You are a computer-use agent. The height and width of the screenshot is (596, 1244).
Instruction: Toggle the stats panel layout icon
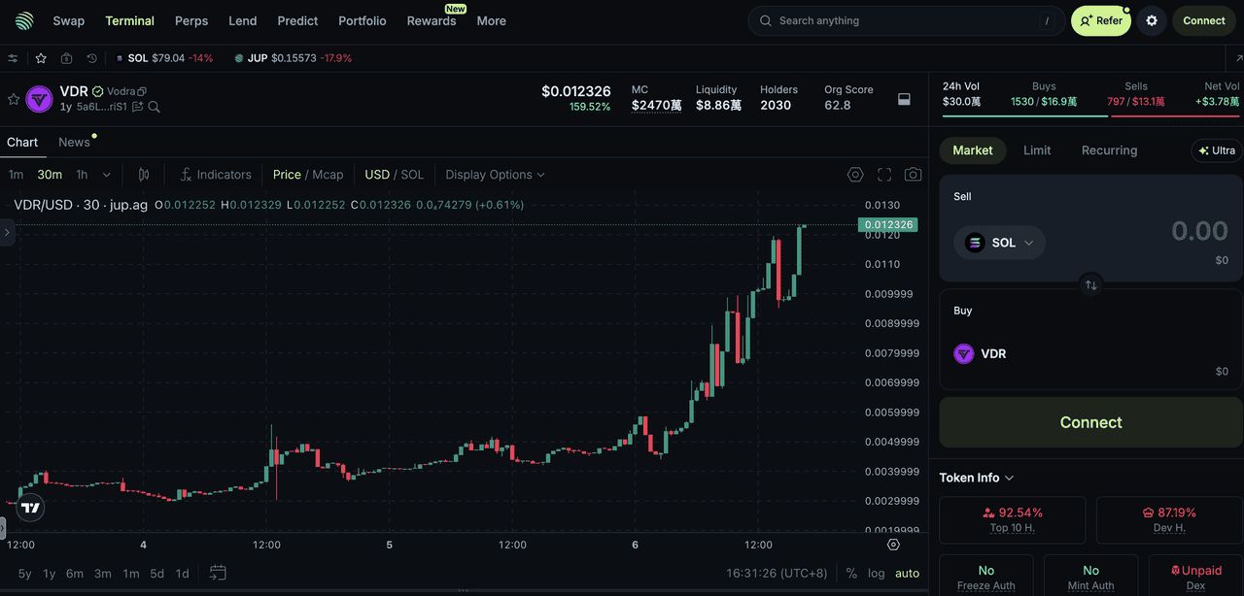904,99
